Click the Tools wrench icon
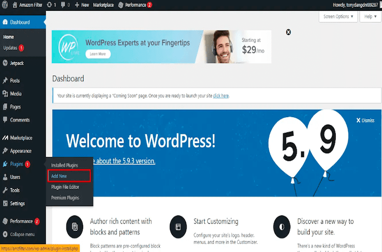This screenshot has height=252, width=382. pos(5,190)
